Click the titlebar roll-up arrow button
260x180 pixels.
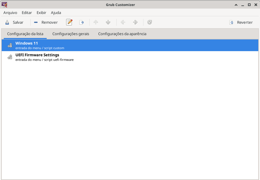click(236, 5)
